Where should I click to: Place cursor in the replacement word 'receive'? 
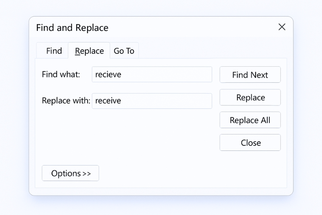[x=108, y=101]
